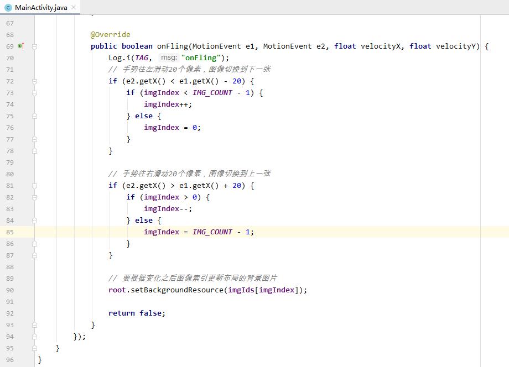
Task: Click IMG_COUNT on highlighted line 85
Action: [x=212, y=232]
